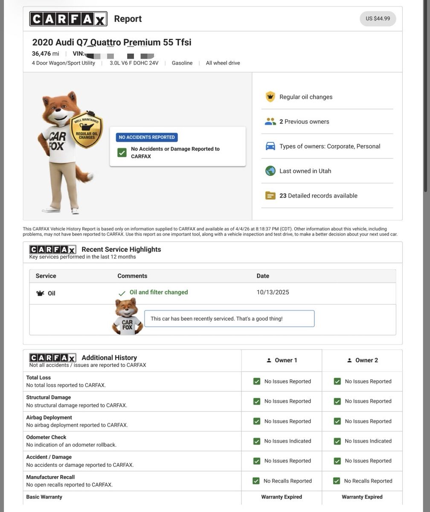Click the No Accidents Reported blue badge
Image resolution: width=430 pixels, height=512 pixels.
[x=147, y=137]
